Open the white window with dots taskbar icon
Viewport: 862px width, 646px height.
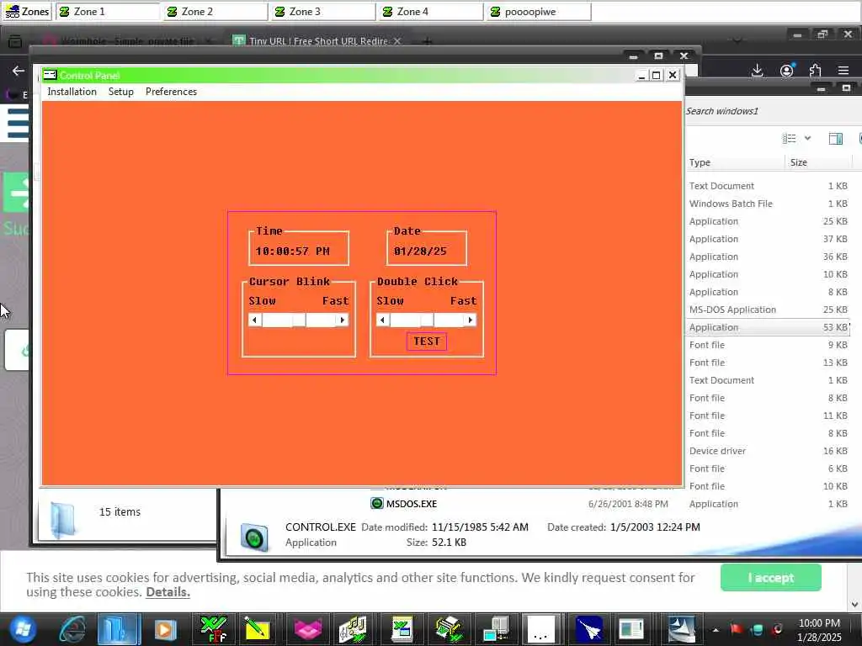541,629
